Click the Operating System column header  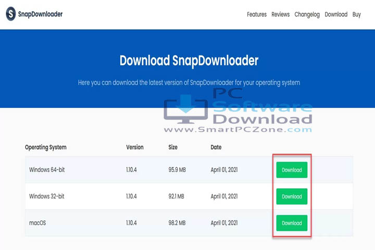46,147
